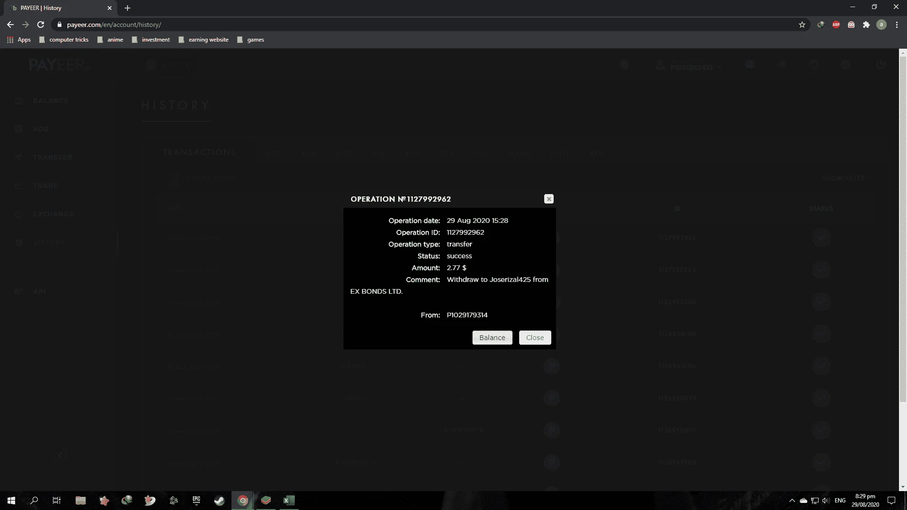This screenshot has height=510, width=907.
Task: Switch to the dimmed TRANSACTIONS tab
Action: click(199, 152)
